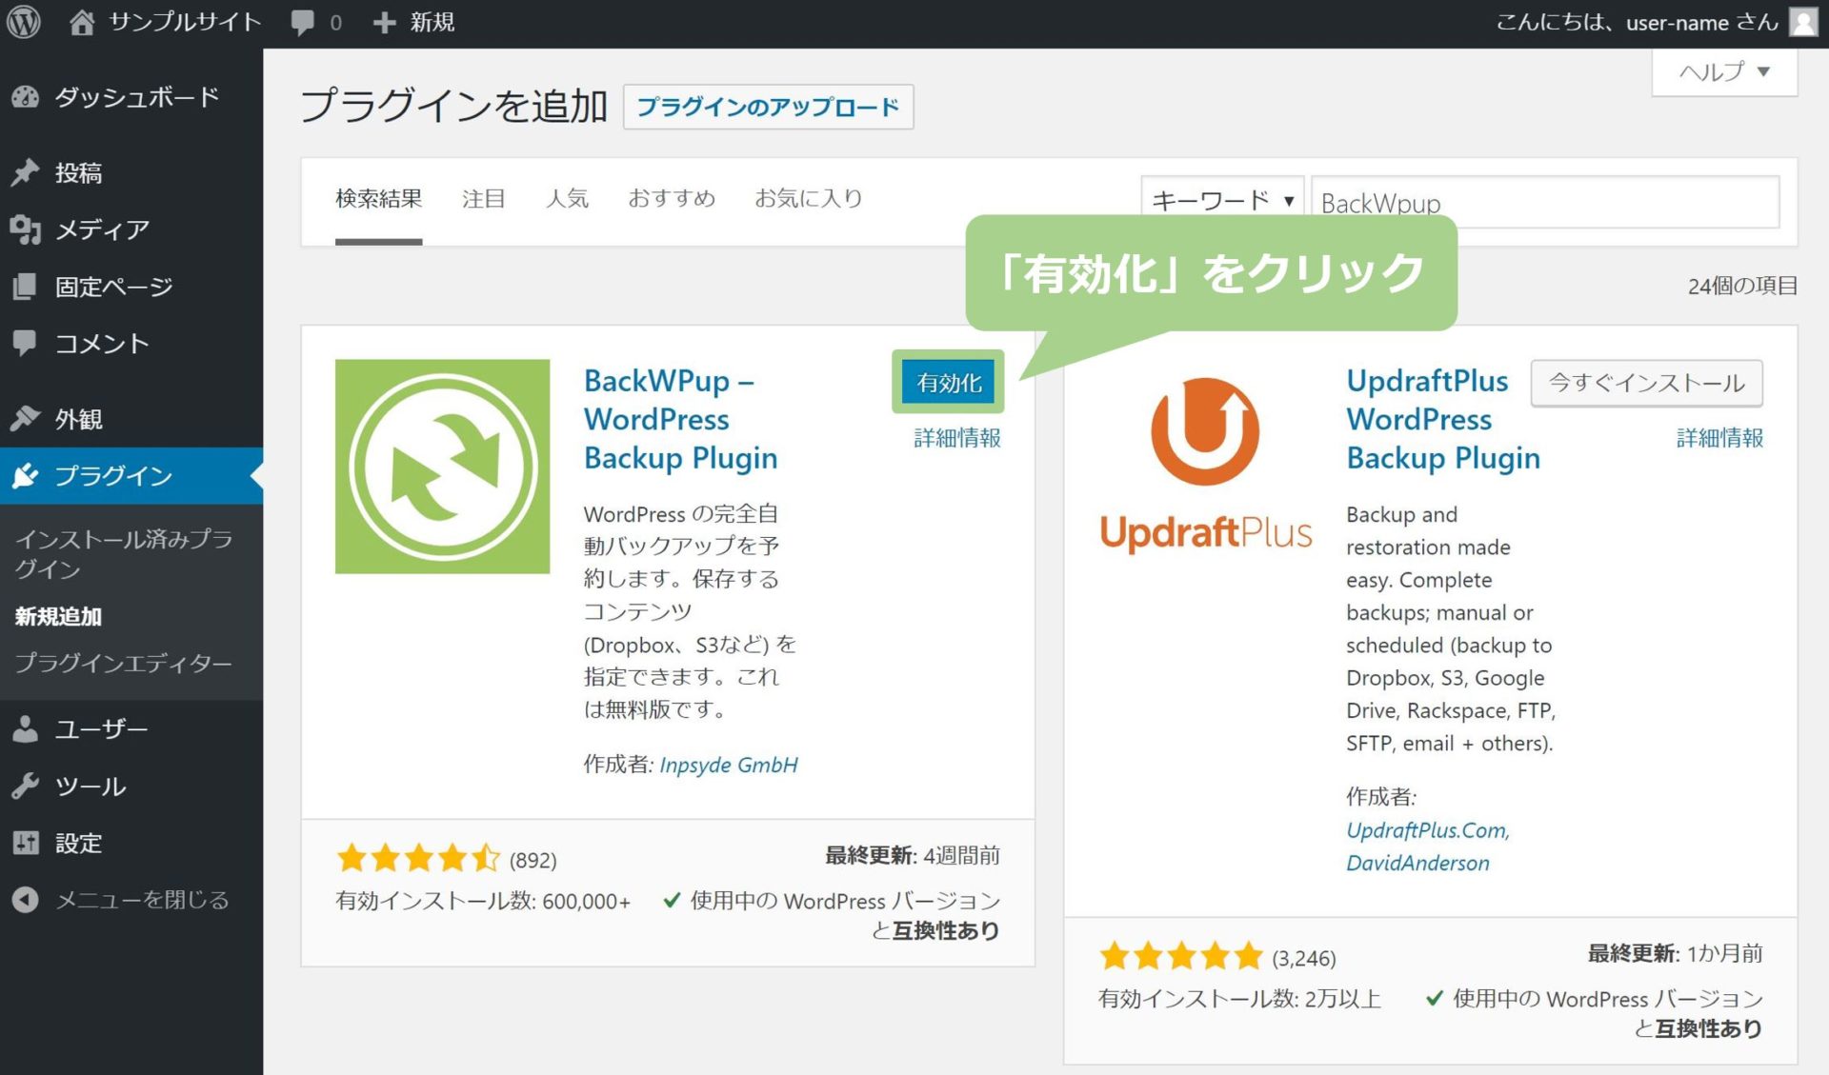Click the 固定ページ page icon
1829x1075 pixels.
(x=26, y=287)
